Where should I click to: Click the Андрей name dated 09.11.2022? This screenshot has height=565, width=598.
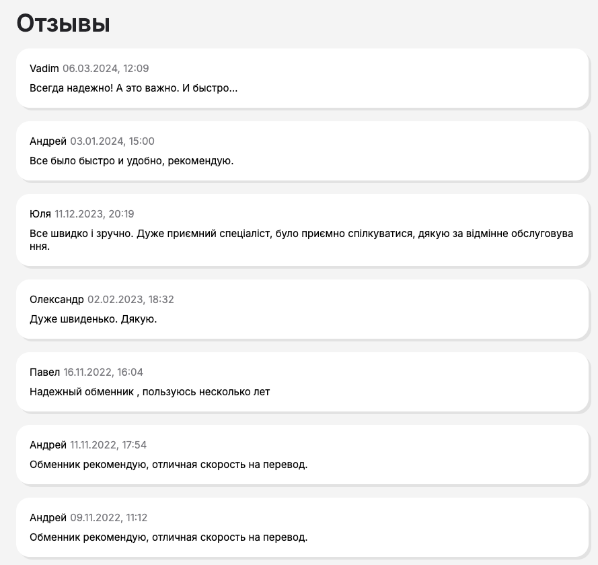48,518
